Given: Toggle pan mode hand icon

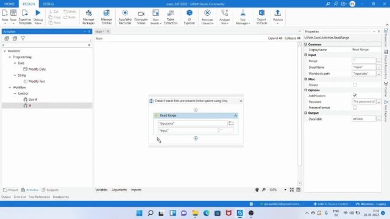Looking at the screenshot, I should (x=257, y=190).
